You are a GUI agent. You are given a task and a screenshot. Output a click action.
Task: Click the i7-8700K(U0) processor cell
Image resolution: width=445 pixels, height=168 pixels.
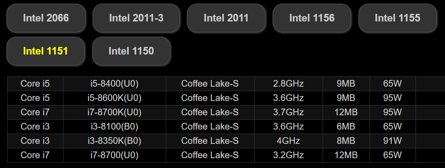tap(115, 112)
